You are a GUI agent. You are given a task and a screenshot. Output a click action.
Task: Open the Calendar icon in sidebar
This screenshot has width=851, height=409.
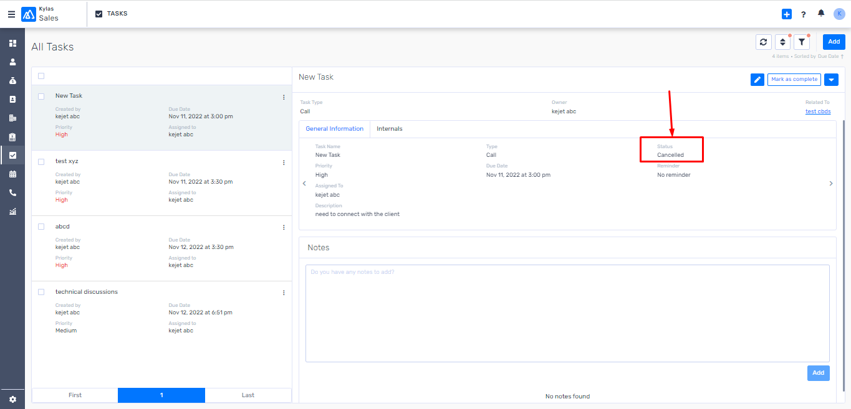click(x=12, y=174)
